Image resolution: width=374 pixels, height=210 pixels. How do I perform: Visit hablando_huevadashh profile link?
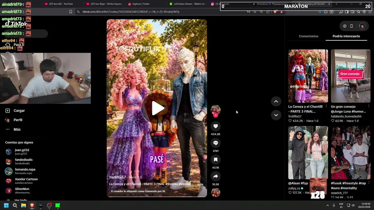(346, 116)
